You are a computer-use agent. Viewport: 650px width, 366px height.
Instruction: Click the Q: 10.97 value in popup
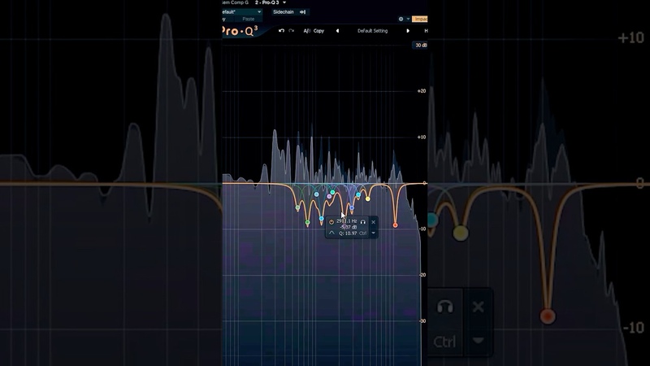[348, 233]
